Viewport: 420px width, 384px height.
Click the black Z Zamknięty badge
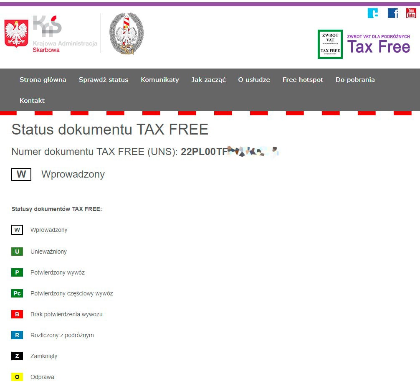pyautogui.click(x=17, y=356)
